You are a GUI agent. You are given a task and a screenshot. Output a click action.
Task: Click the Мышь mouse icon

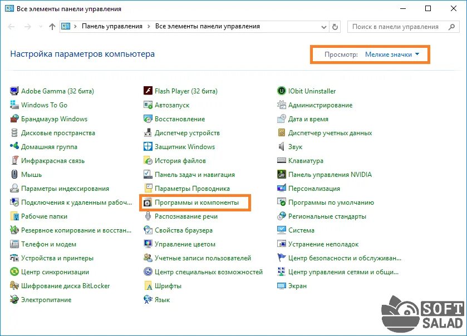tap(14, 175)
